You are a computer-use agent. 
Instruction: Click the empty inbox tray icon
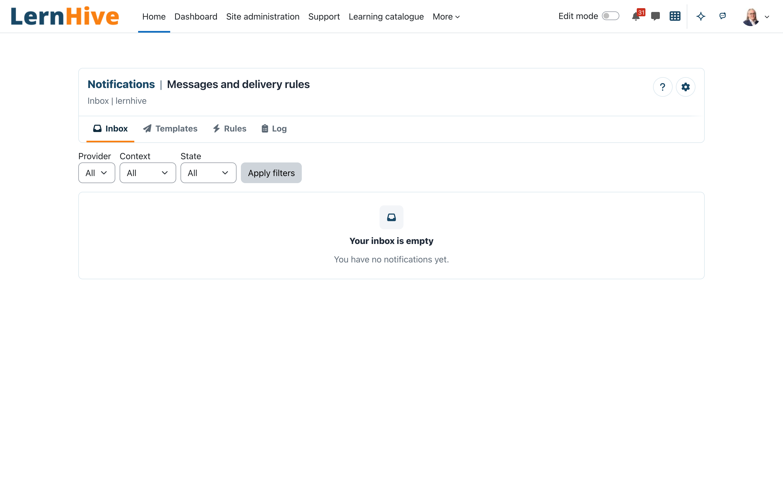click(x=391, y=217)
